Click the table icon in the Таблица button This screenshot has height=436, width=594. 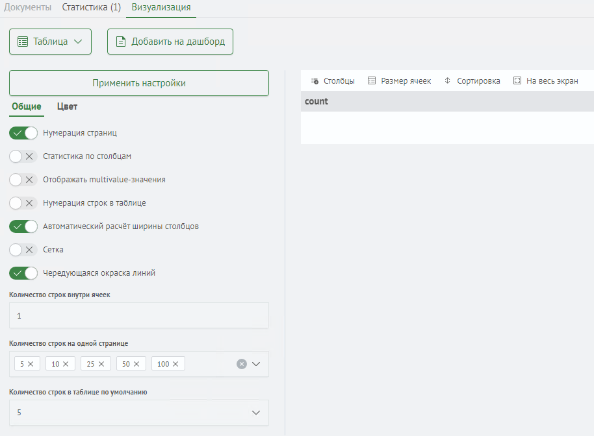pos(23,42)
